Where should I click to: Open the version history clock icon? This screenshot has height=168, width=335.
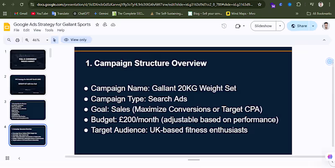pos(224,26)
